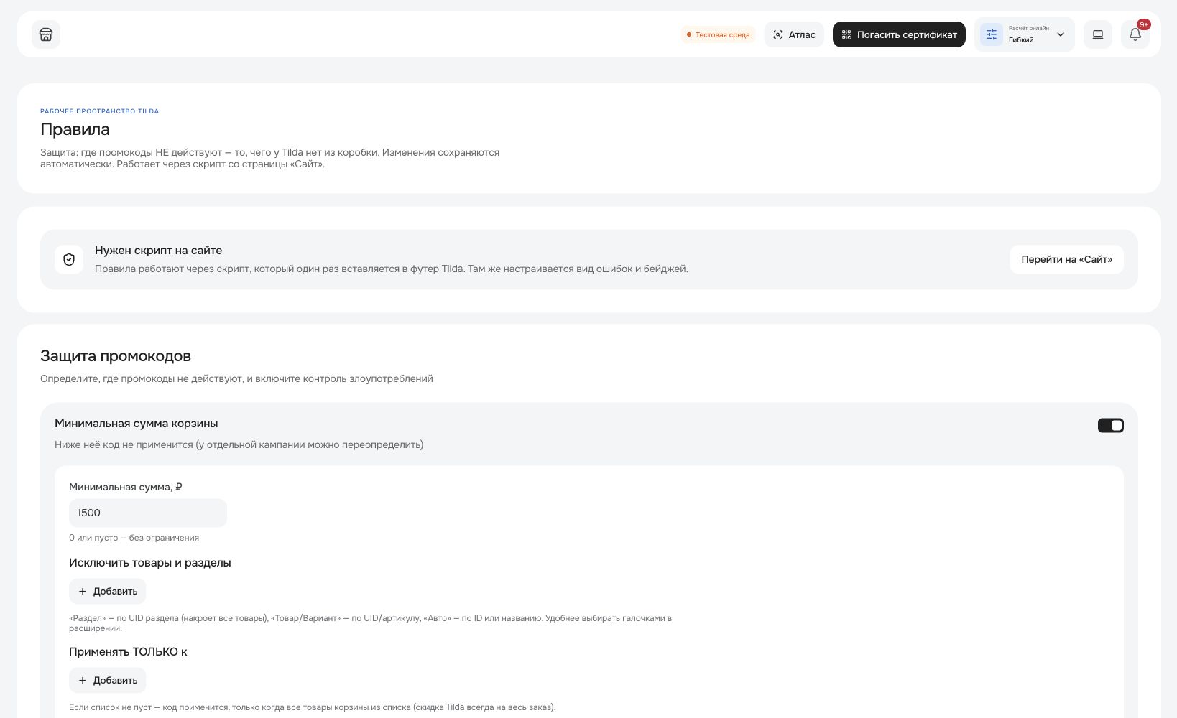1177x718 pixels.
Task: Focus the Минимальная сумма input field
Action: click(x=148, y=513)
